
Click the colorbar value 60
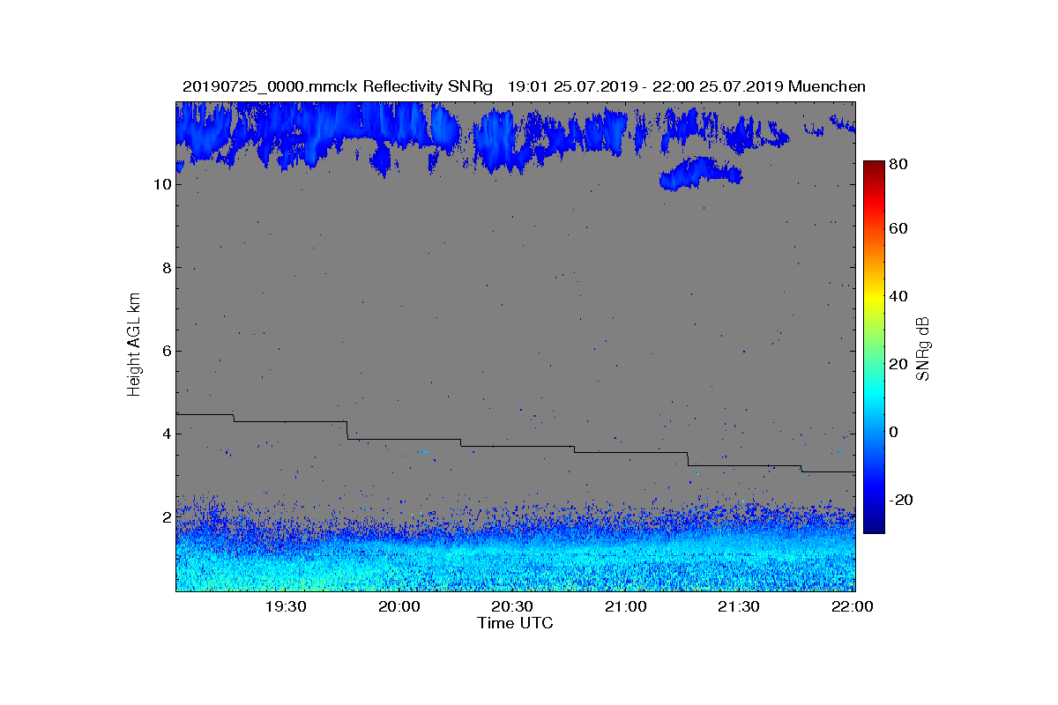coord(899,229)
